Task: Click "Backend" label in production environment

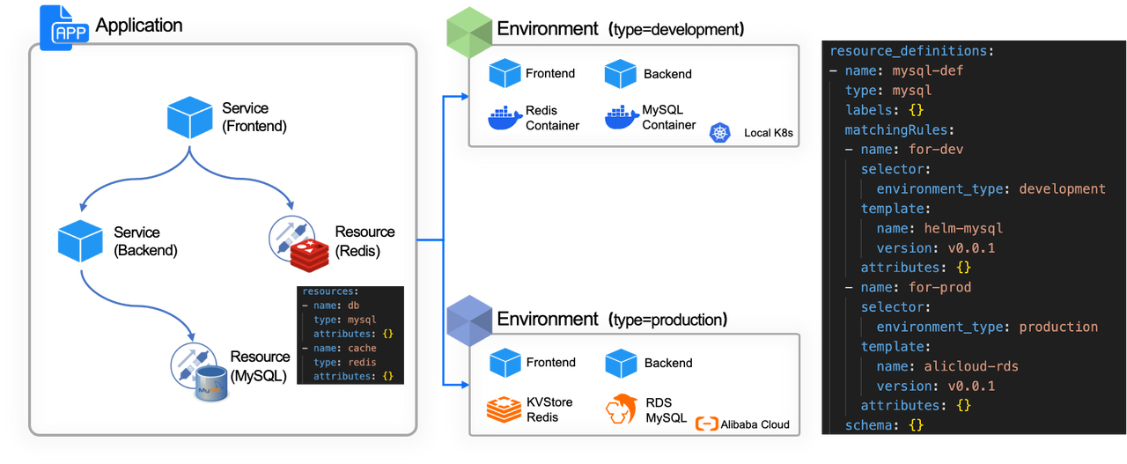Action: 668,363
